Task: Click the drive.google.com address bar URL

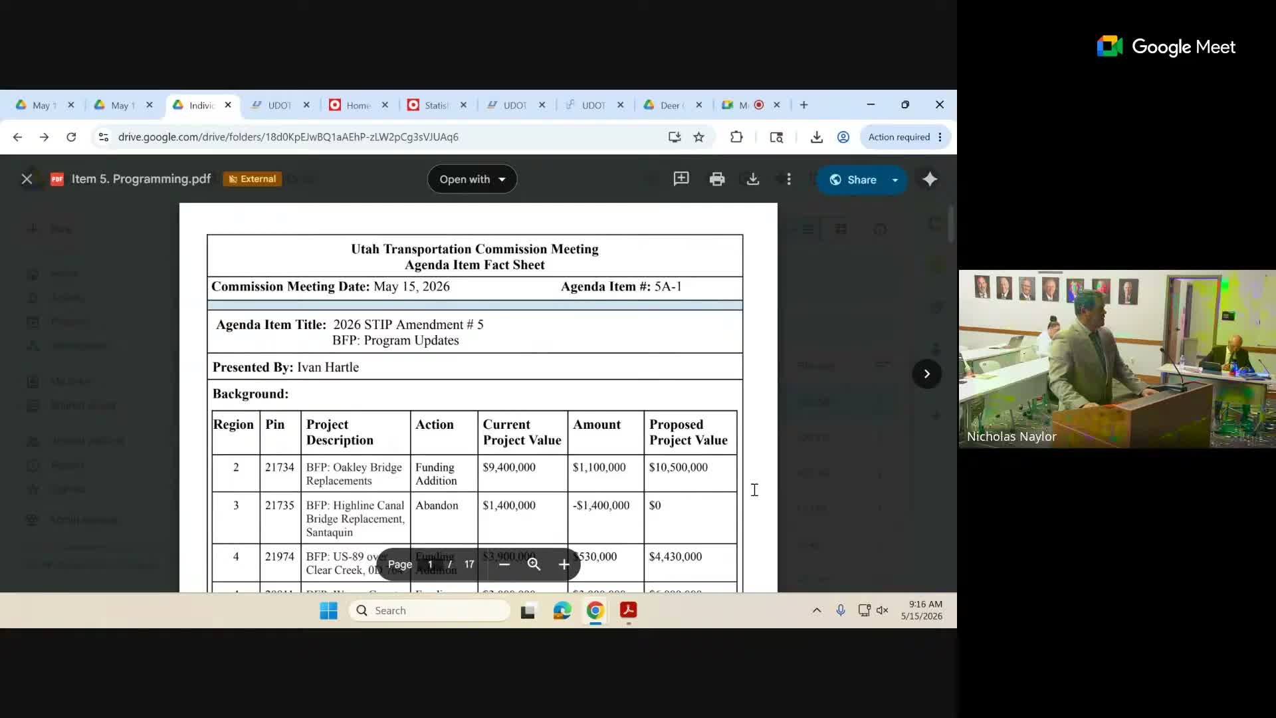Action: tap(288, 137)
